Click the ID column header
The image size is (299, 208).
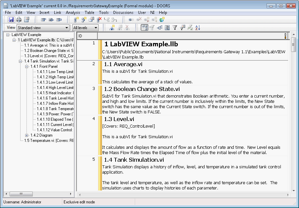coord(87,36)
